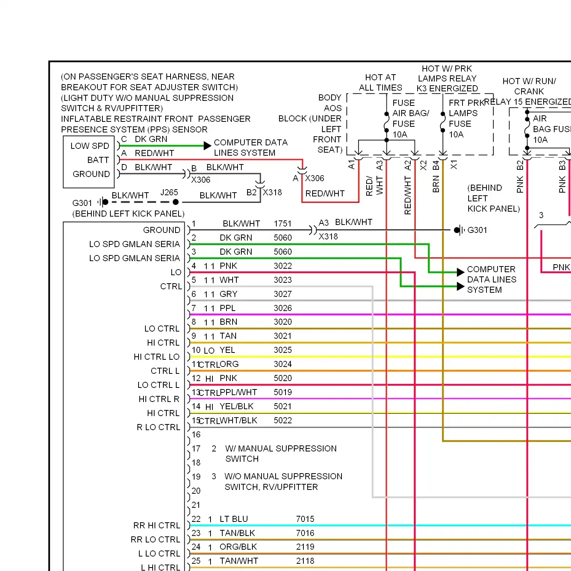Image resolution: width=571 pixels, height=571 pixels.
Task: Click circuit number '5020' on pin 12
Action: coord(283,378)
